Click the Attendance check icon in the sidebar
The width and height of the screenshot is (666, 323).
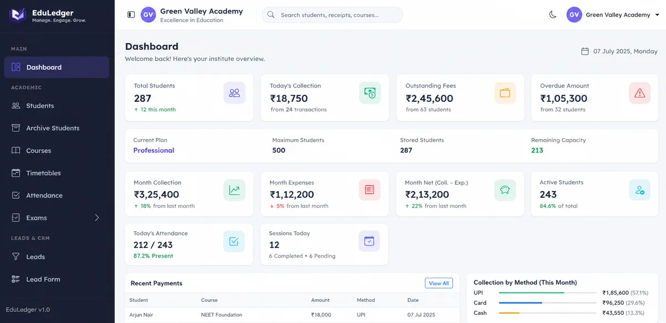click(16, 196)
